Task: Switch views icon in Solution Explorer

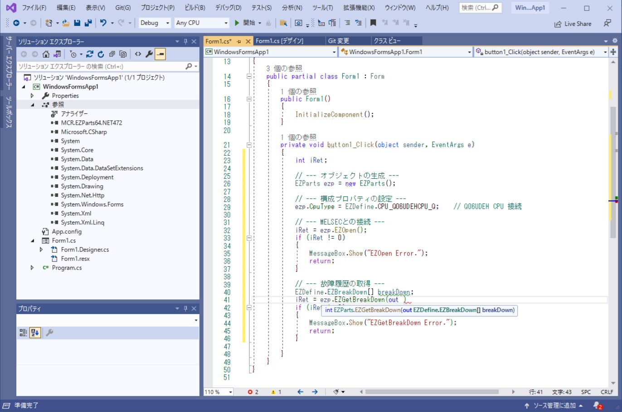Action: tap(57, 54)
